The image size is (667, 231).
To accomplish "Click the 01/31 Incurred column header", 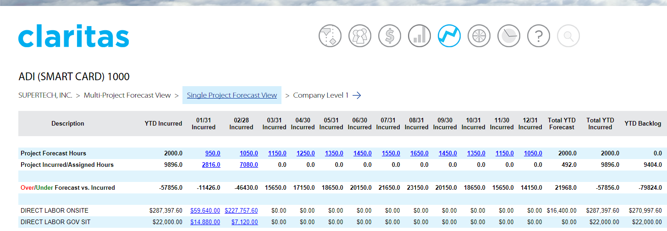I will click(204, 124).
